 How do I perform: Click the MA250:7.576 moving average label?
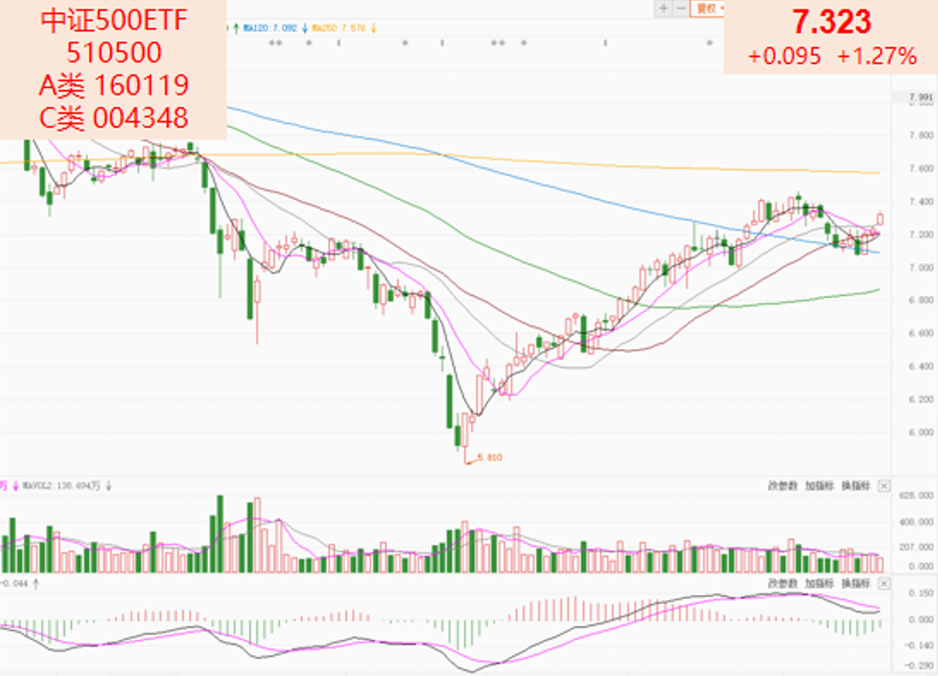[x=339, y=28]
